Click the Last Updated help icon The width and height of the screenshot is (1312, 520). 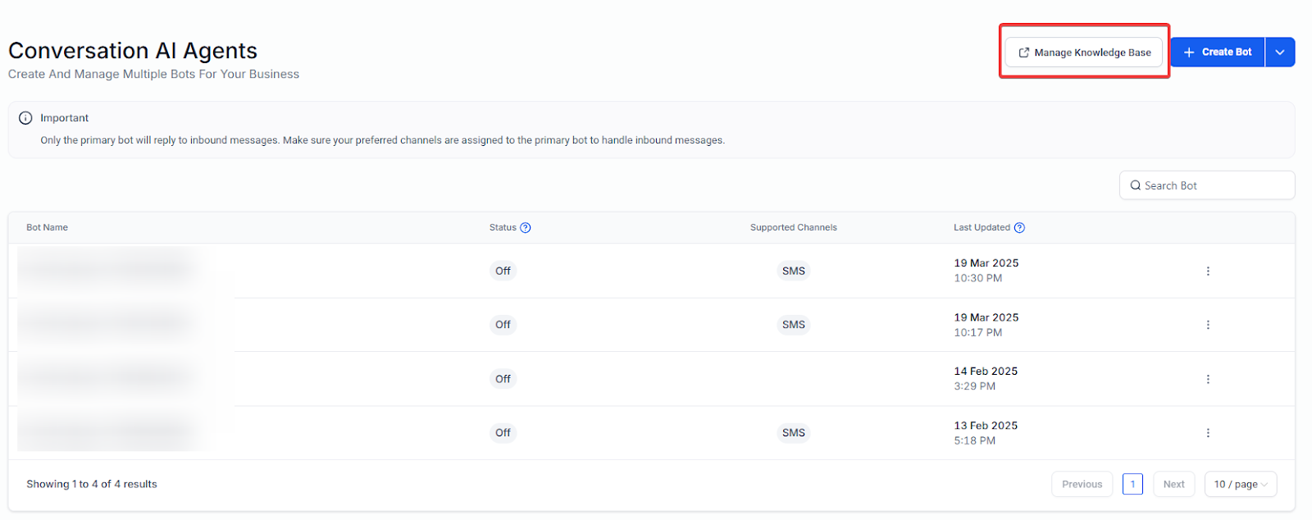pos(1019,228)
